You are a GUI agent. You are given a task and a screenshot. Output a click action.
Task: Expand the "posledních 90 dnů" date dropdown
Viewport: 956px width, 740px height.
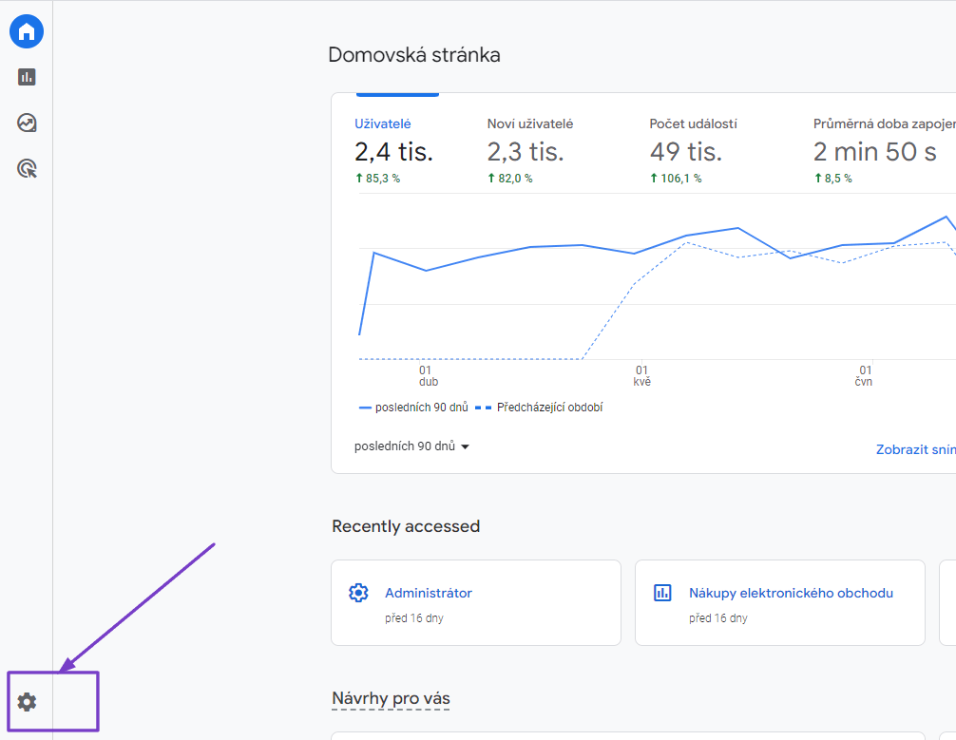tap(411, 446)
